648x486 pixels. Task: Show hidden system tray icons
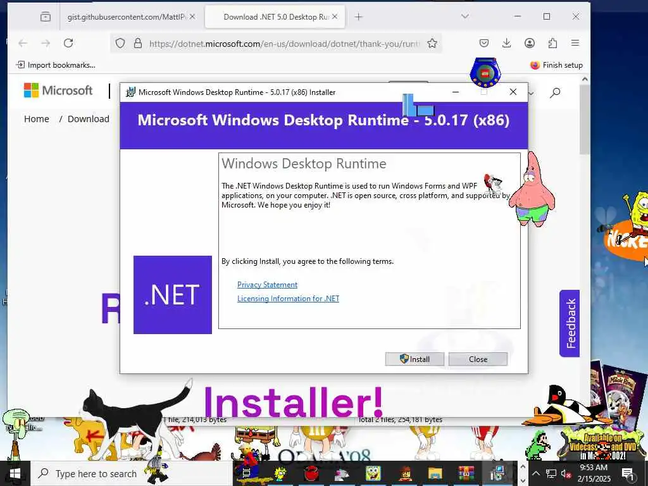pyautogui.click(x=535, y=473)
